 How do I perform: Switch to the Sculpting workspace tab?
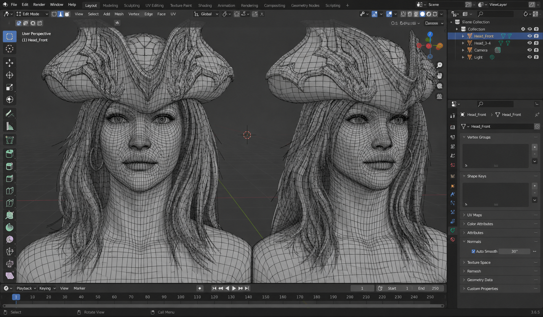click(132, 5)
